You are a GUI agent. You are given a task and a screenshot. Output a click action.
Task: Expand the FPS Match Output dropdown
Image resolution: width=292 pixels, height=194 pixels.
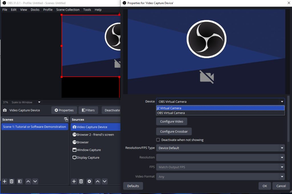282,167
